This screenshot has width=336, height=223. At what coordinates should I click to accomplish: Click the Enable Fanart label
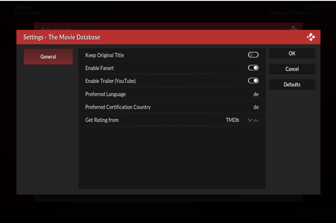(x=99, y=68)
